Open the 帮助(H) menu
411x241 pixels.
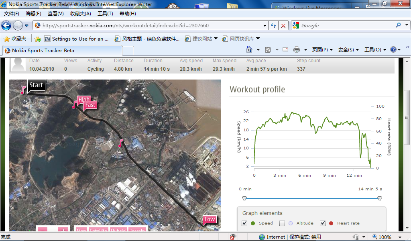128,13
